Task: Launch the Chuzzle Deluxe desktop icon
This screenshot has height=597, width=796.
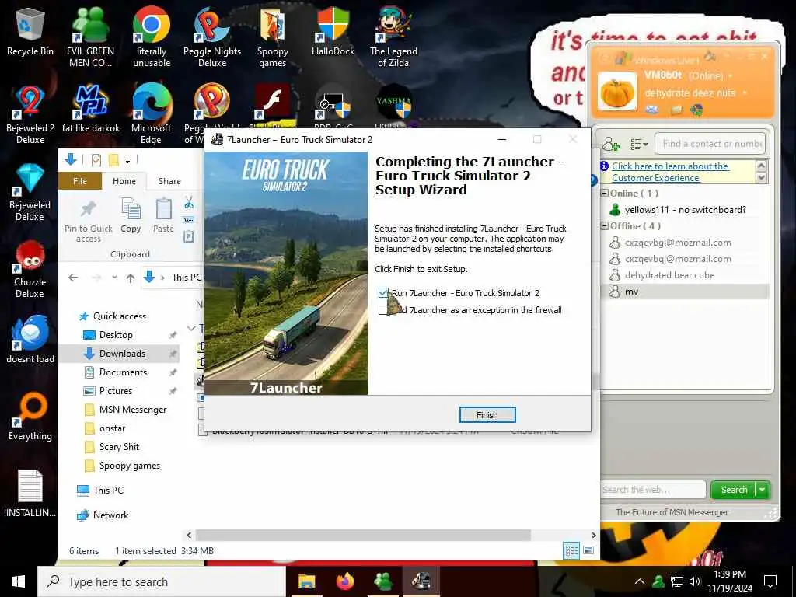Action: [x=30, y=269]
